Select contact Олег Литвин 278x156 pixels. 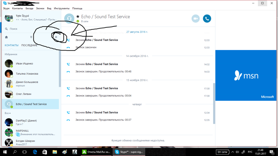click(30, 94)
